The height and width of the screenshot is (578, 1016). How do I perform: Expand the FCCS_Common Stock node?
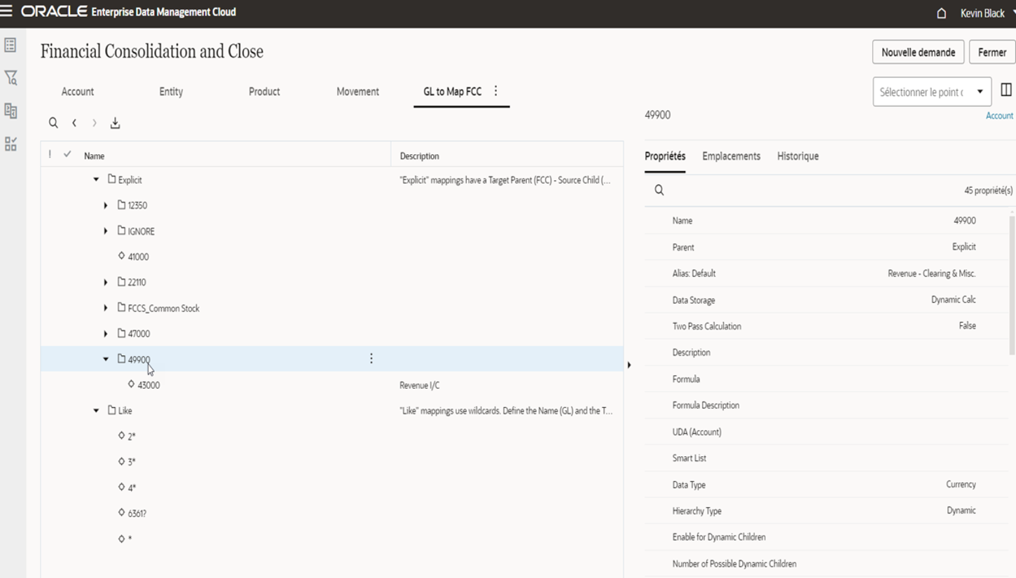point(106,308)
